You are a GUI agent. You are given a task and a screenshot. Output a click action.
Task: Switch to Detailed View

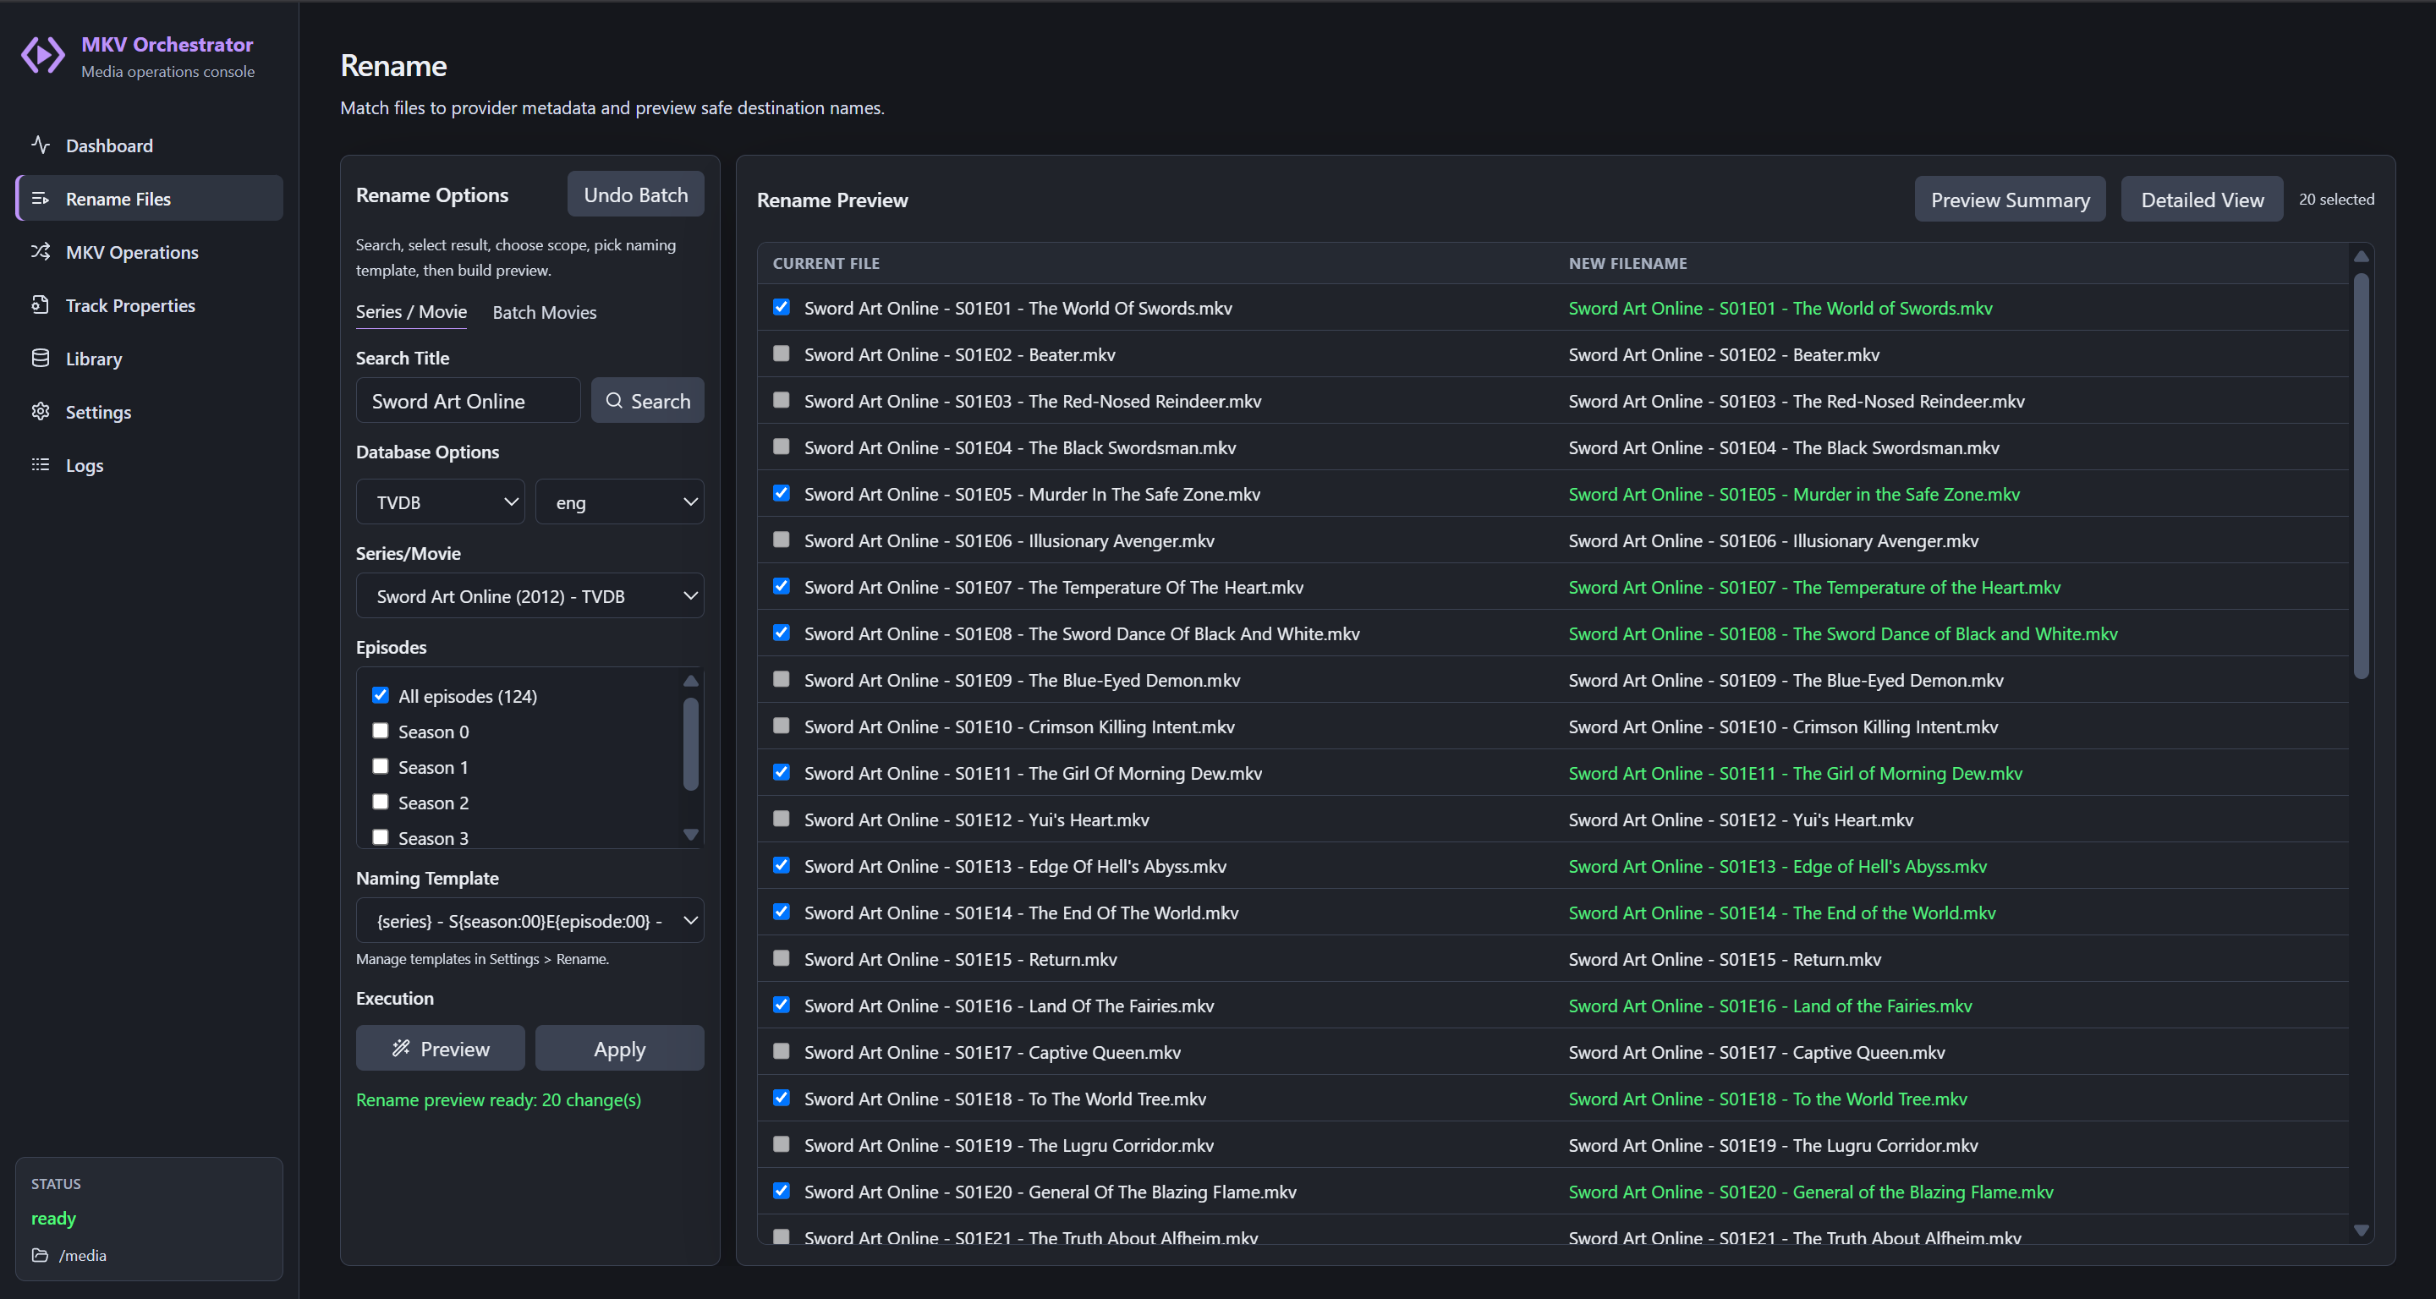(2203, 200)
